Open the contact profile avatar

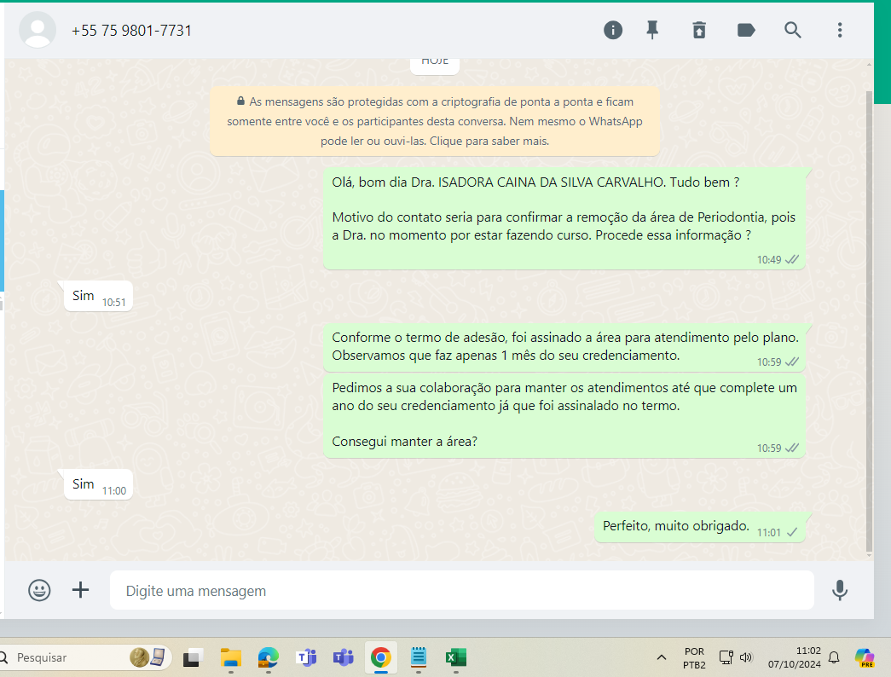click(38, 30)
